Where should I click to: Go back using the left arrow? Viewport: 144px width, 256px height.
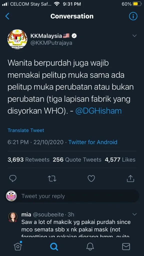[7, 16]
